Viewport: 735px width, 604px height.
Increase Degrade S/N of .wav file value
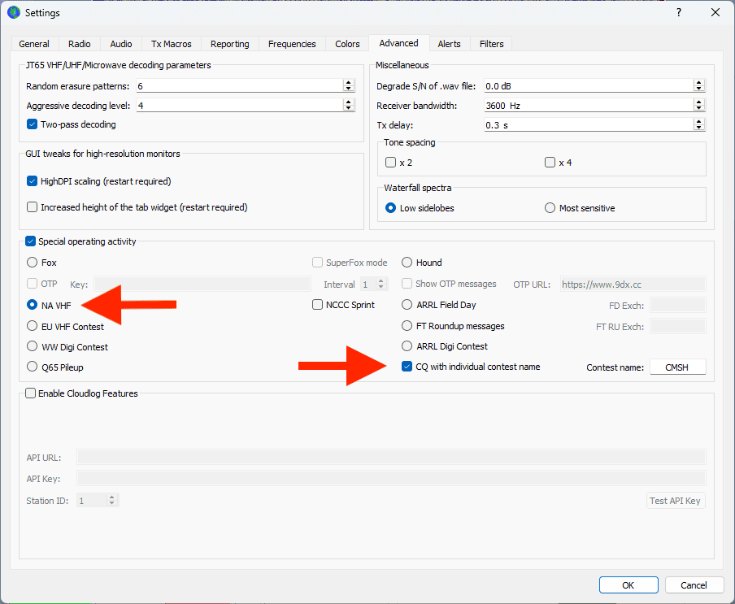pos(698,83)
